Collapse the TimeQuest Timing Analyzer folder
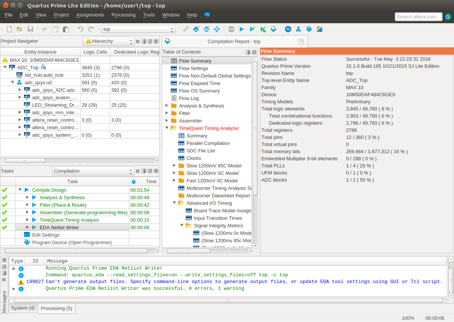 167,128
